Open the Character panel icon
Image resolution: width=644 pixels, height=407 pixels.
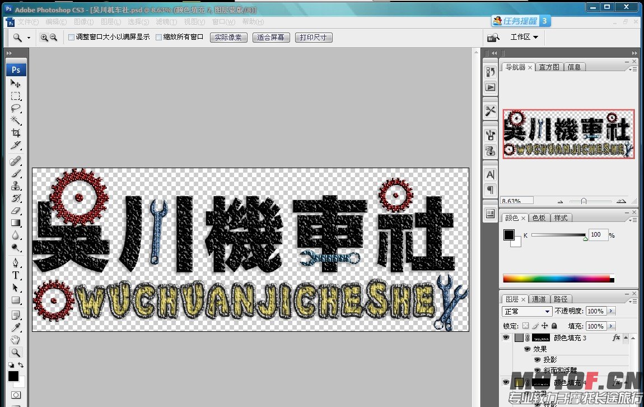(x=491, y=175)
